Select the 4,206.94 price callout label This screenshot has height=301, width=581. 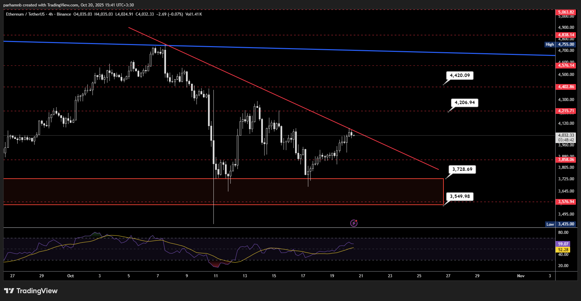point(464,103)
